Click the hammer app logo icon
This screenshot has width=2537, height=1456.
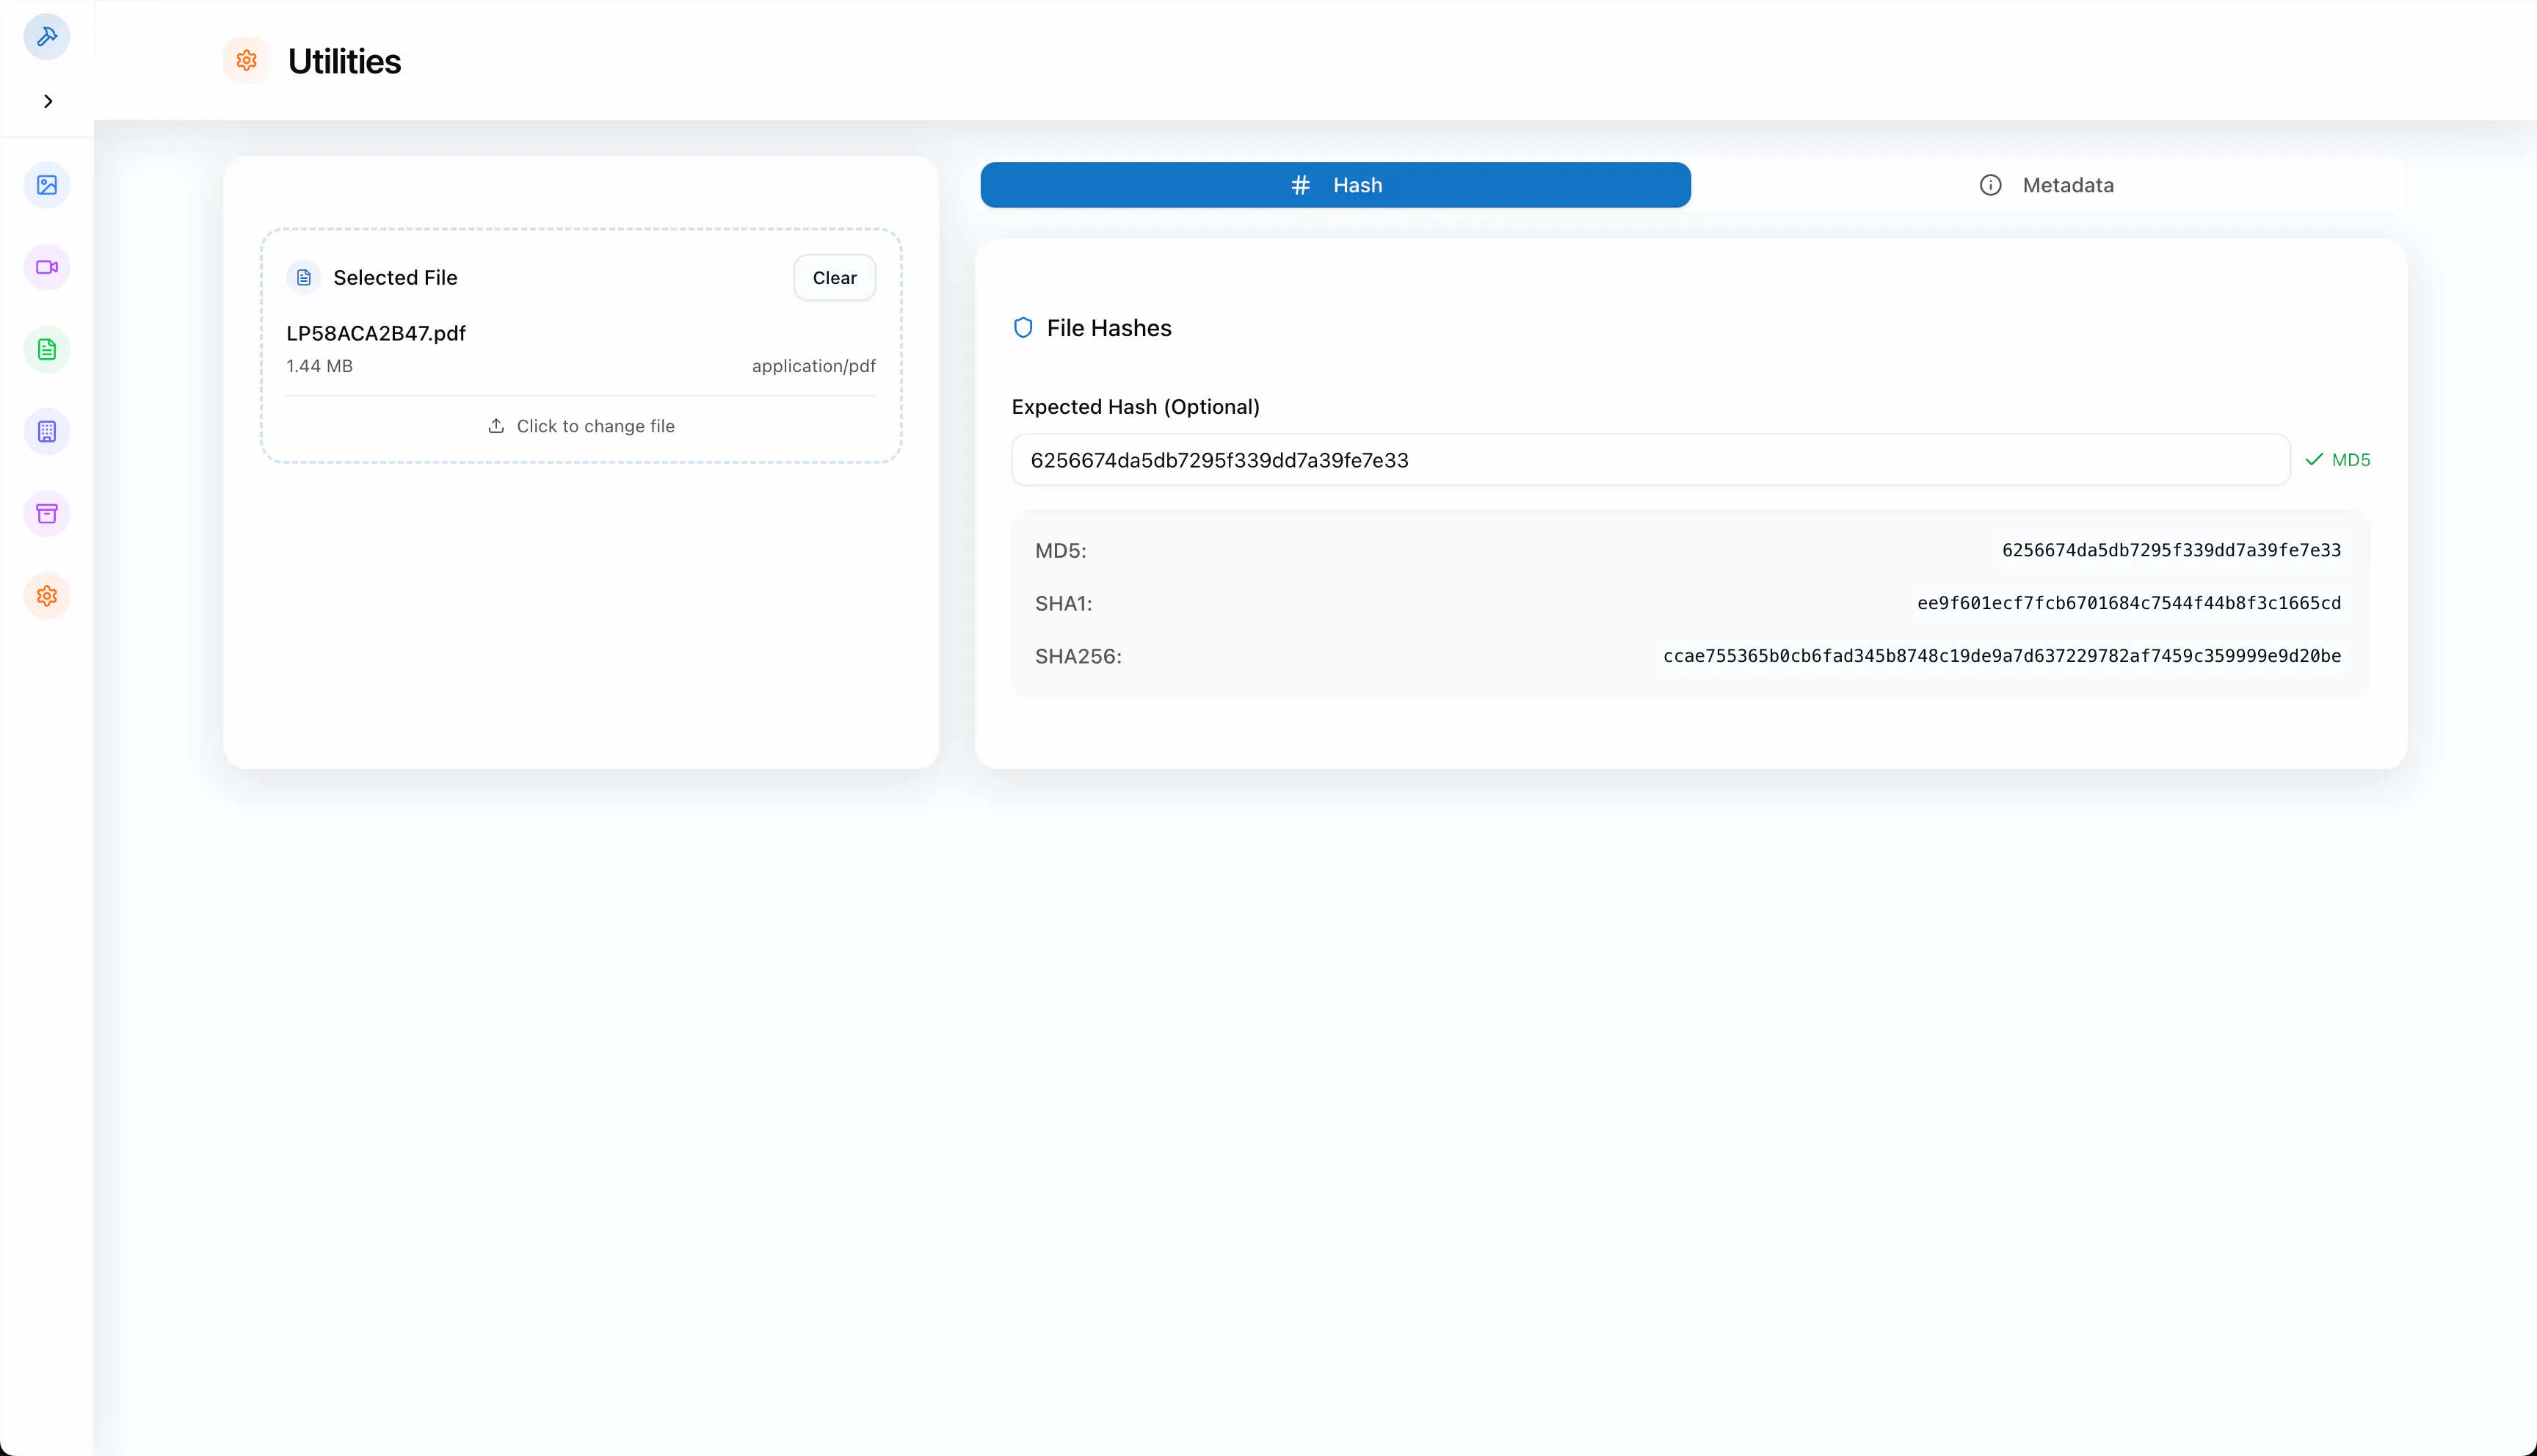click(x=47, y=37)
